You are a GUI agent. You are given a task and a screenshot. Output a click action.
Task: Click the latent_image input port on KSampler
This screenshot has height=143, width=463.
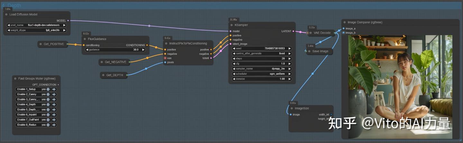(x=230, y=44)
